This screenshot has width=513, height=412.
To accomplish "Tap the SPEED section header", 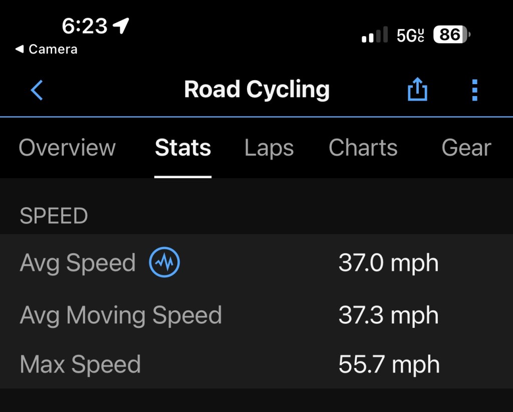I will coord(54,216).
